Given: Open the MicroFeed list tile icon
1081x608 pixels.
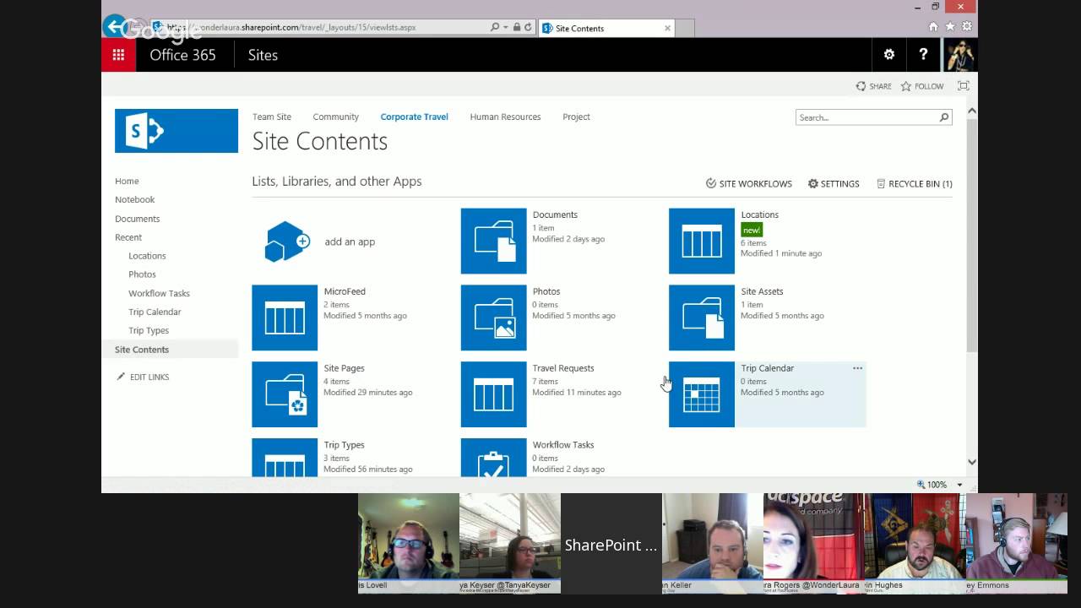Looking at the screenshot, I should [x=285, y=318].
